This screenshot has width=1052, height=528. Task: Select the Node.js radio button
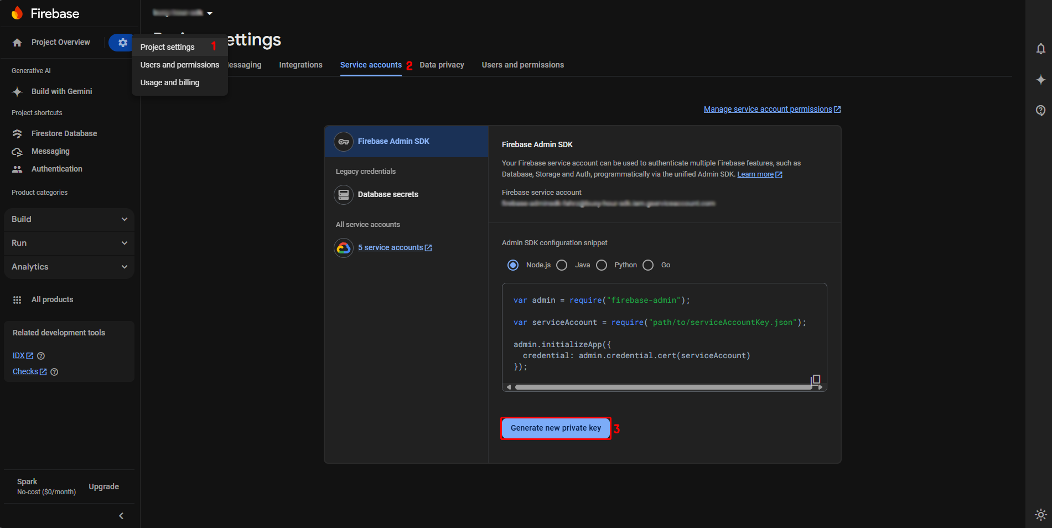[513, 265]
